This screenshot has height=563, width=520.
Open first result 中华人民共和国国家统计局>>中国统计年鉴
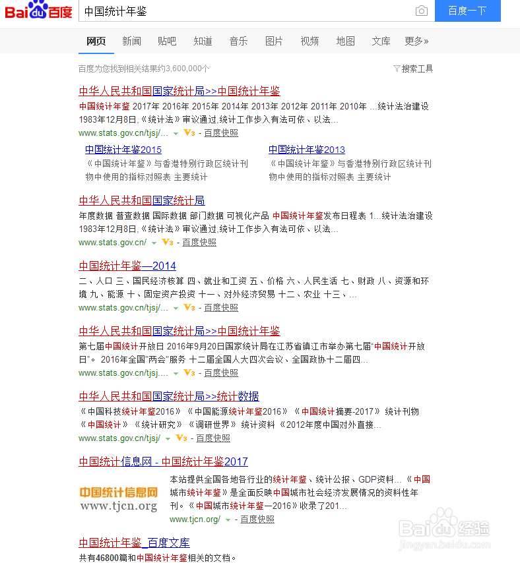coord(179,91)
